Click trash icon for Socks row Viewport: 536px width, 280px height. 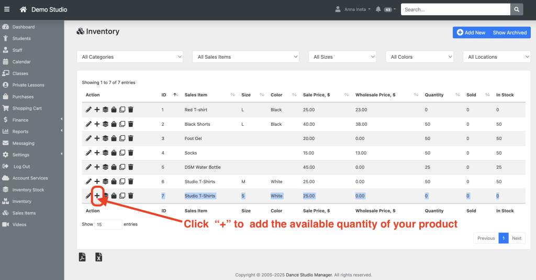pos(130,153)
